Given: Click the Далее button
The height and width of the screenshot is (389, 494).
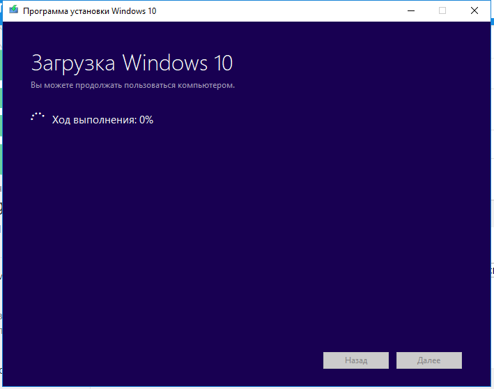Looking at the screenshot, I should coord(429,360).
